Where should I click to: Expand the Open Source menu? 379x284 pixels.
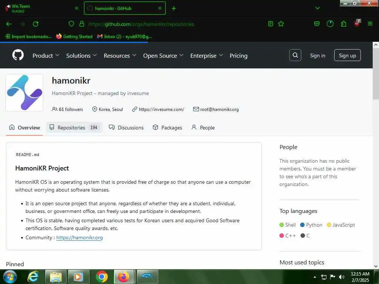(x=163, y=55)
